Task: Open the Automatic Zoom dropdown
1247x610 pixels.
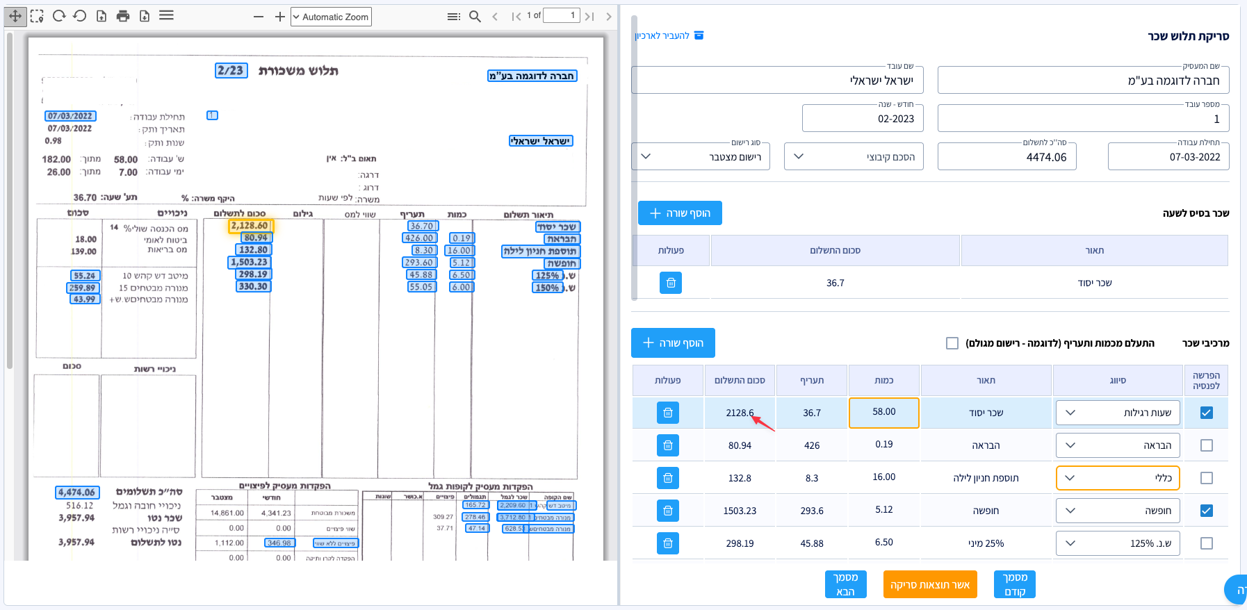Action: (331, 17)
